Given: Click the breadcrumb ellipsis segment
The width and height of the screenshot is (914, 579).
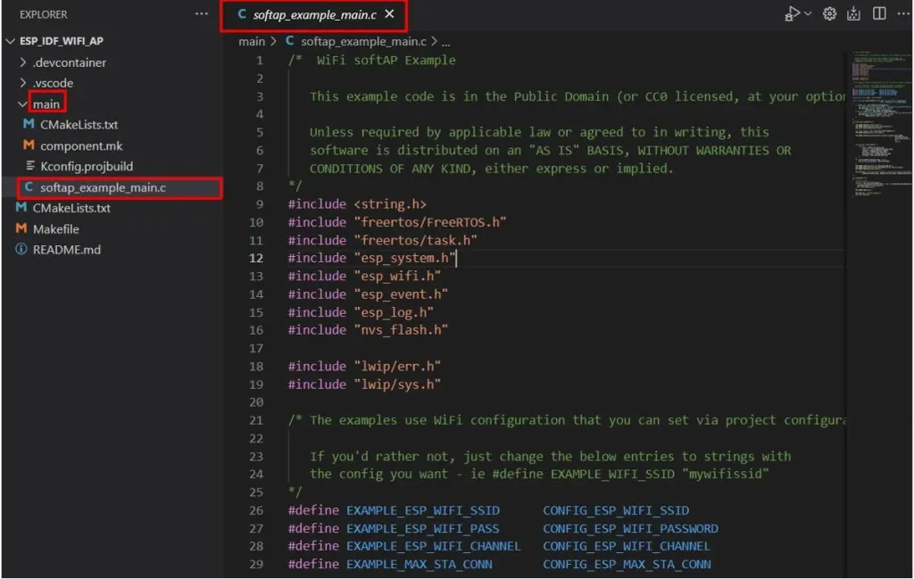Looking at the screenshot, I should tap(445, 42).
